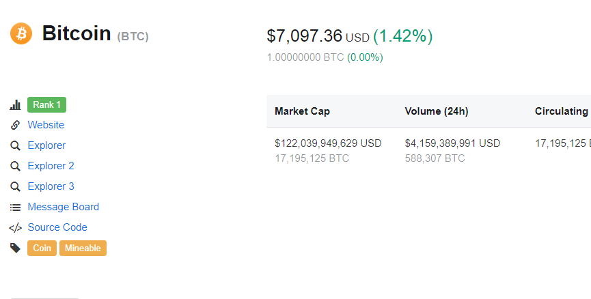Click the green Rank 1 badge

point(46,104)
